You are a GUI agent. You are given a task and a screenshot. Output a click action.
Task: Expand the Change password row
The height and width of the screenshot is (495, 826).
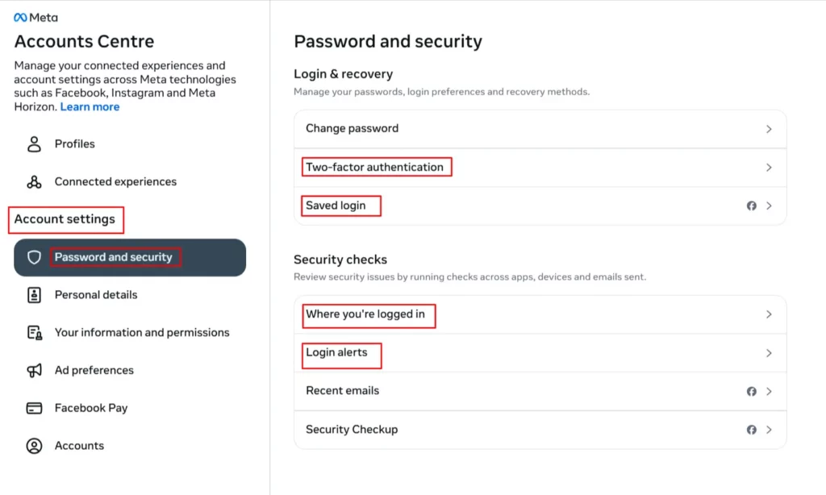tap(540, 128)
